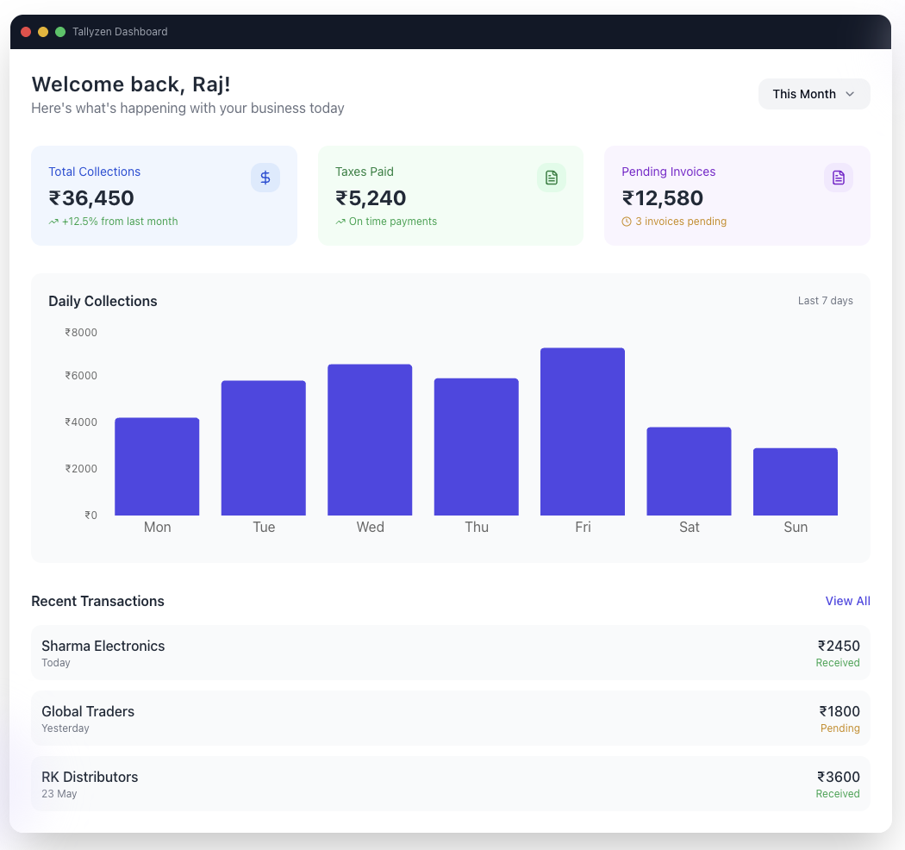Click the trend arrow icon beside On time payments
The height and width of the screenshot is (850, 905).
point(340,222)
